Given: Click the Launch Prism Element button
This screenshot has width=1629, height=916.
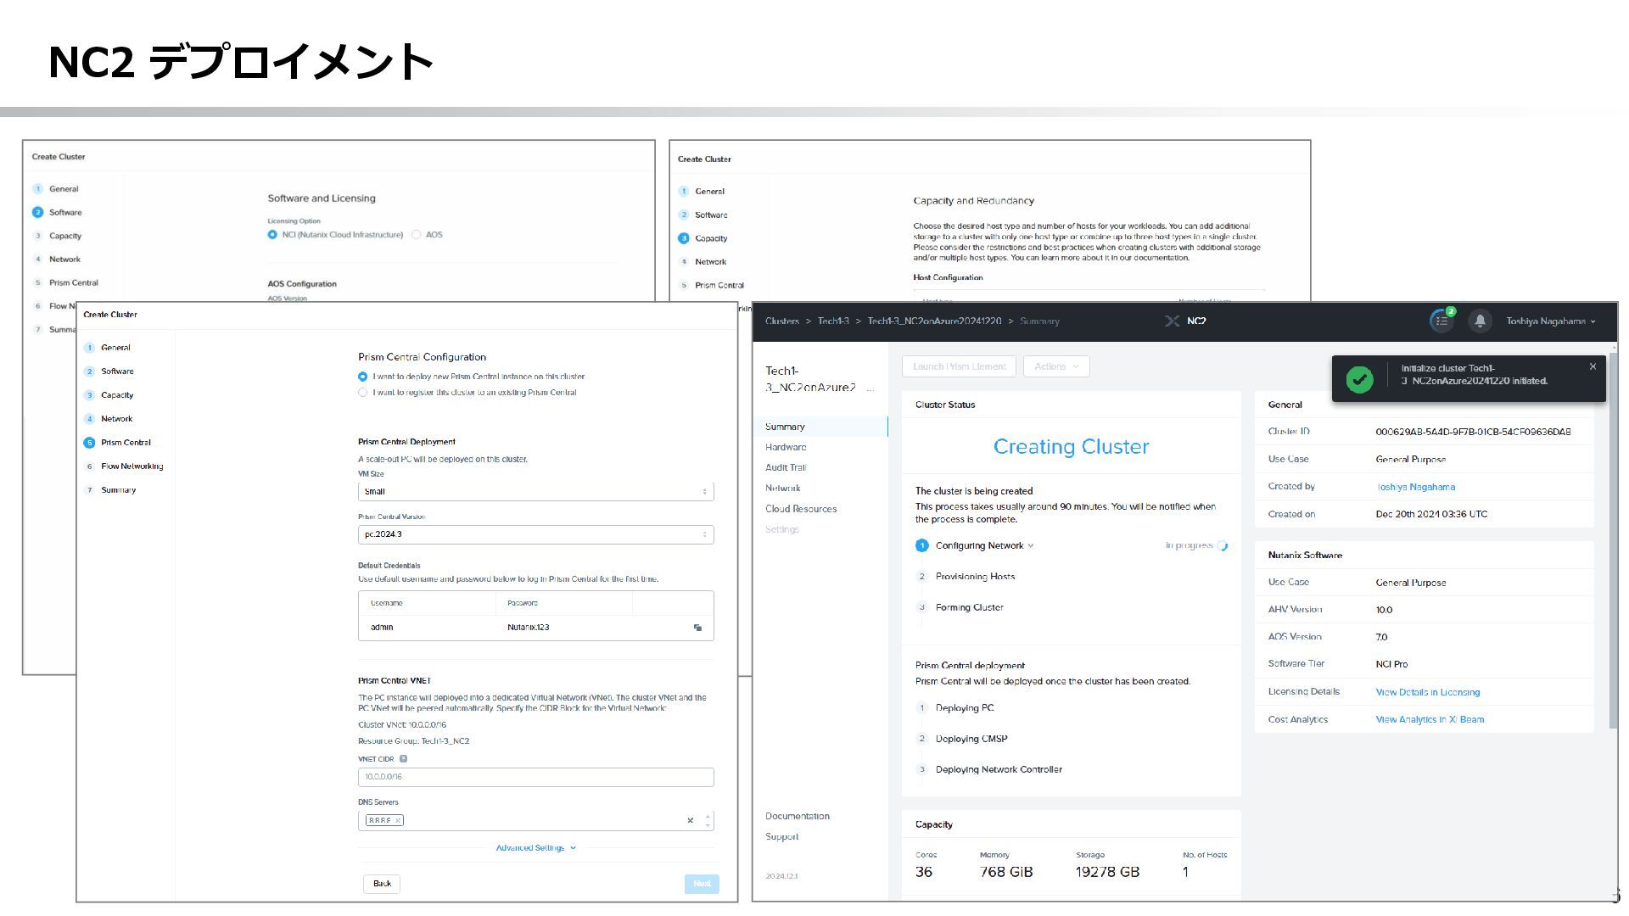Looking at the screenshot, I should pos(959,366).
